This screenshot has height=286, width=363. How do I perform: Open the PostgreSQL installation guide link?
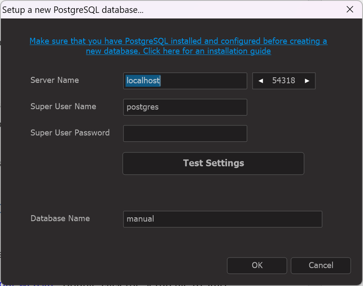coord(178,46)
